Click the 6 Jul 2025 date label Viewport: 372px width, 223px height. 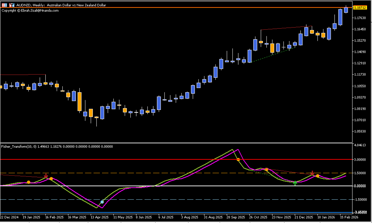click(166, 217)
